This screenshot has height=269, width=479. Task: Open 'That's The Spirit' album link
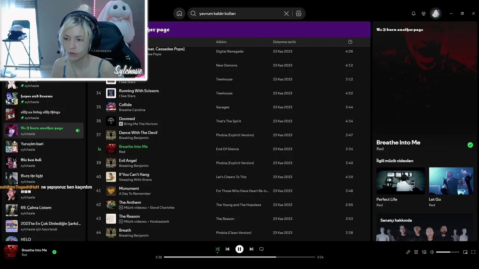pos(229,121)
